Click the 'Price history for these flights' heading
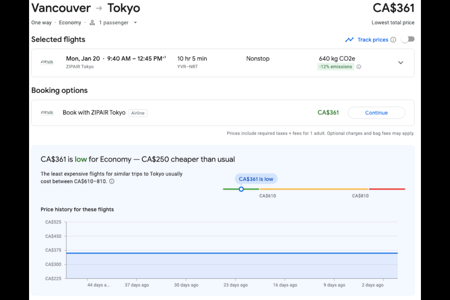Image resolution: width=450 pixels, height=300 pixels. (77, 210)
